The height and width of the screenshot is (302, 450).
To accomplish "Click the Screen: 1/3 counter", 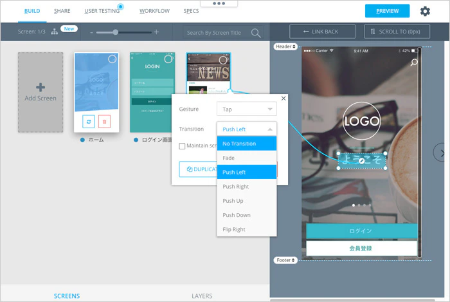I will [32, 32].
